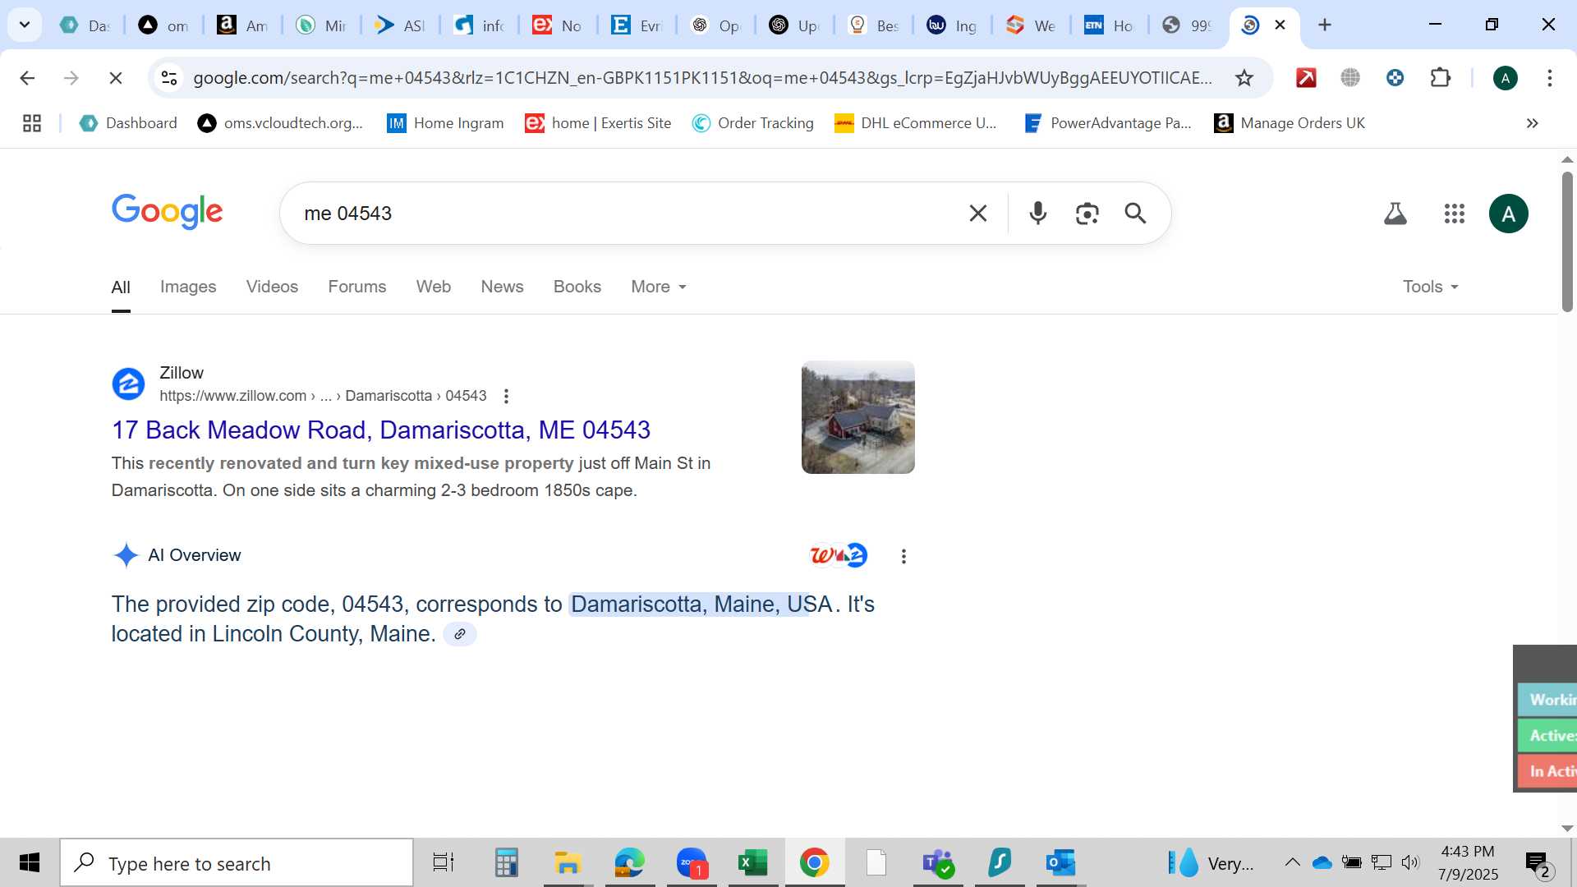Image resolution: width=1577 pixels, height=887 pixels.
Task: Expand the More search filter dropdown
Action: (659, 287)
